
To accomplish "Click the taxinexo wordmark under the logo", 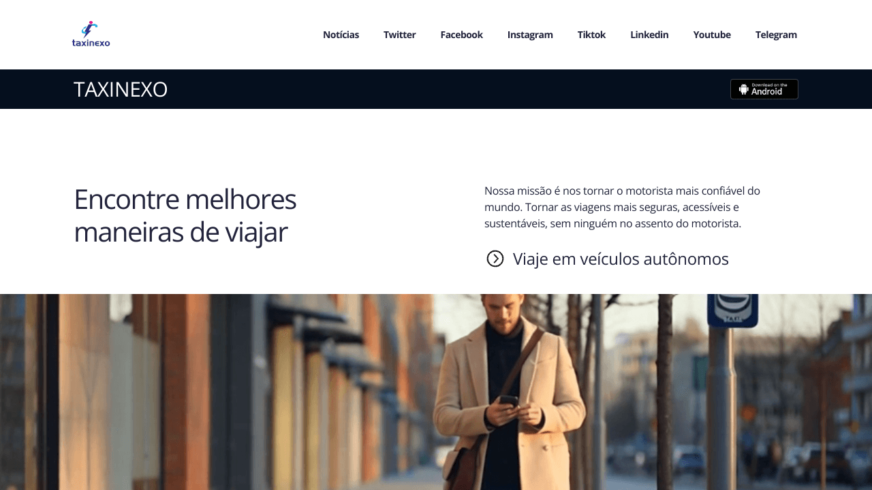I will point(91,43).
